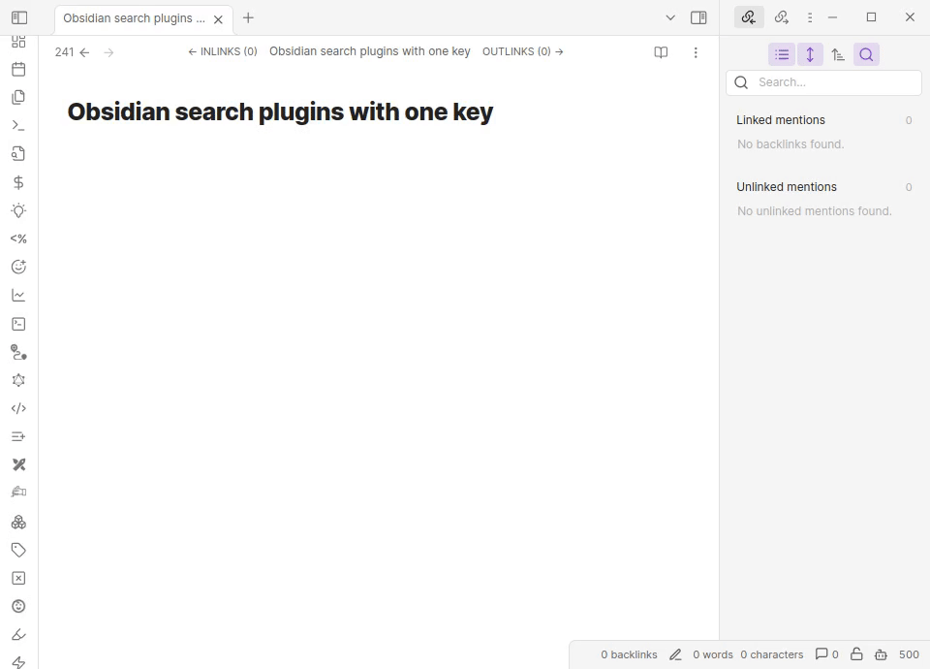This screenshot has width=930, height=669.
Task: Navigate back with the left arrow
Action: 85,52
